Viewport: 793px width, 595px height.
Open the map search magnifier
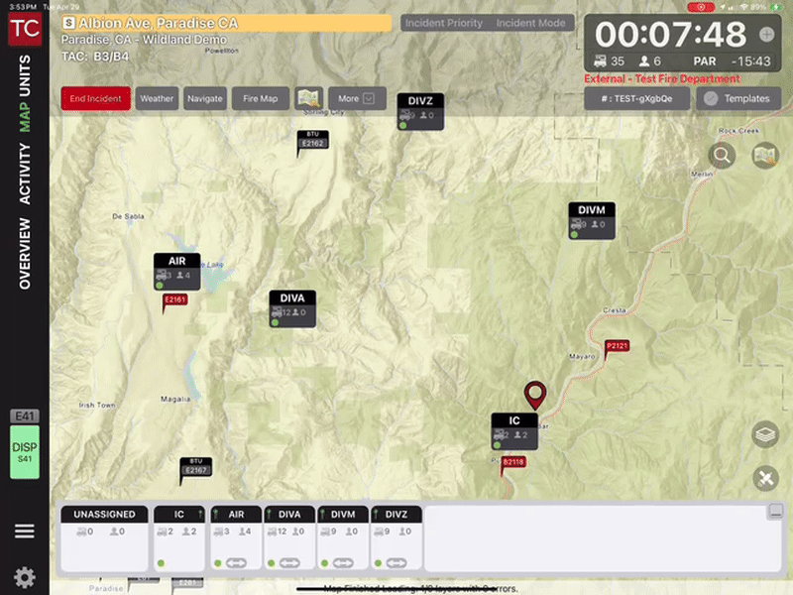click(721, 155)
